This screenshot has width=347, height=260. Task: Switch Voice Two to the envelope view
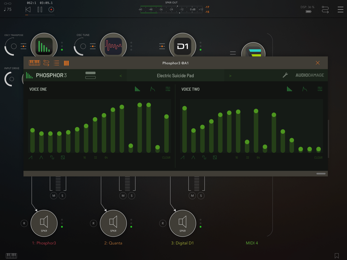tap(305, 89)
